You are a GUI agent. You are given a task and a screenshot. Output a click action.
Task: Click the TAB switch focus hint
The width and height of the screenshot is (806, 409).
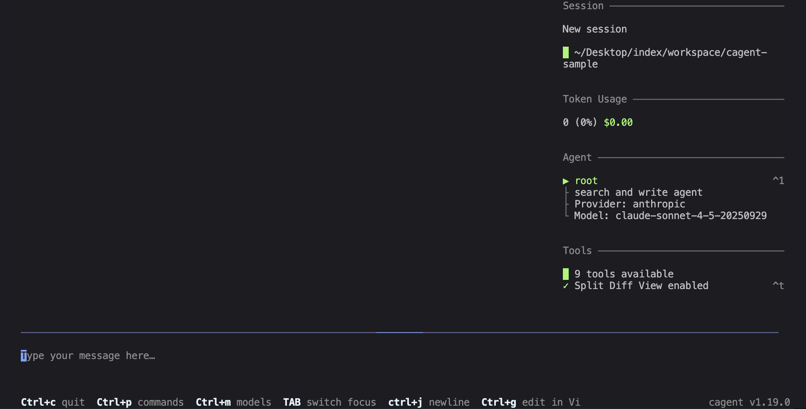click(329, 402)
